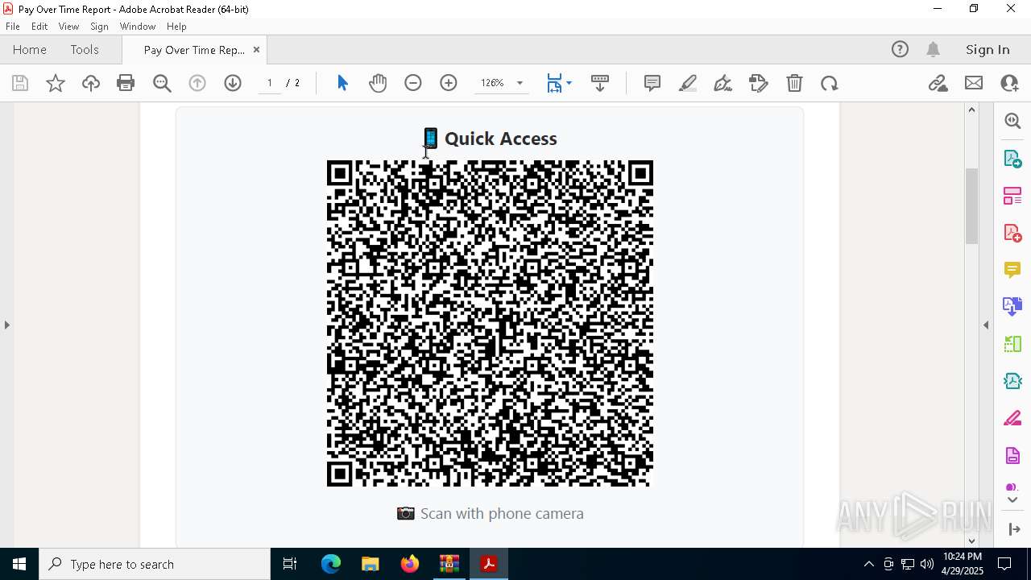This screenshot has width=1031, height=580.
Task: Click the upload to cloud icon
Action: (x=91, y=83)
